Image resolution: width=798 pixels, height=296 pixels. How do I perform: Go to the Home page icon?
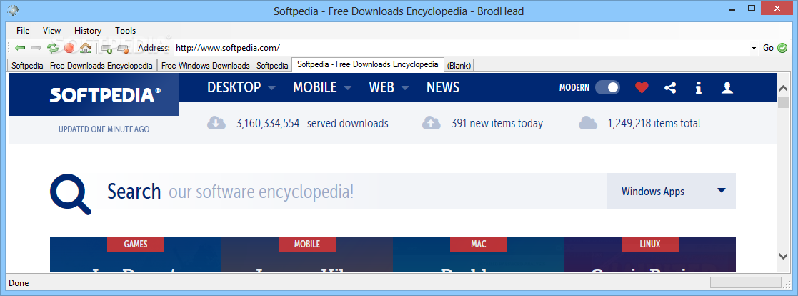coord(86,48)
